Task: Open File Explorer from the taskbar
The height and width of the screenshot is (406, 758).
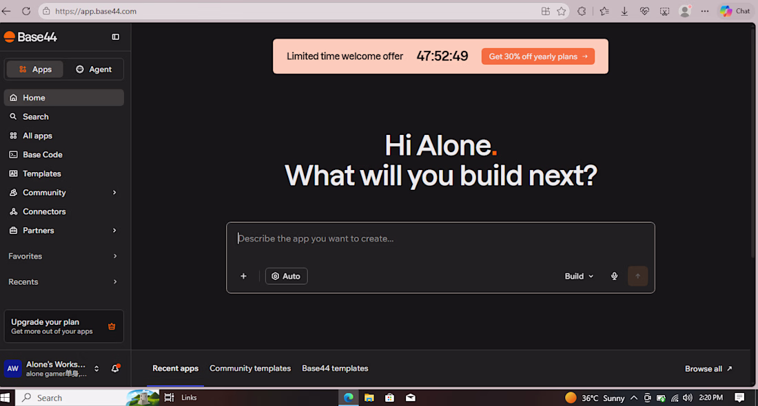Action: pos(369,398)
